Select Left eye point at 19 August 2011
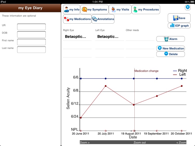This screenshot has height=146, width=195. pos(134,105)
